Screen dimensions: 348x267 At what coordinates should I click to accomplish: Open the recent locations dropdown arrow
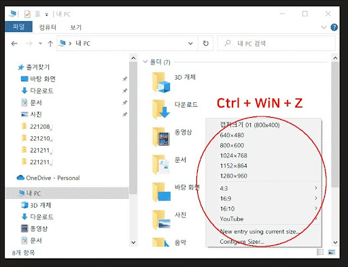pyautogui.click(x=40, y=44)
